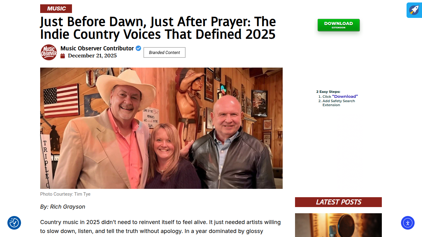Click the December 21, 2025 date

click(x=92, y=56)
